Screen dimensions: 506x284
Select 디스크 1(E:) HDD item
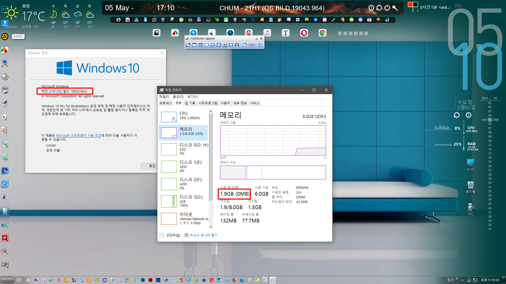[x=183, y=166]
